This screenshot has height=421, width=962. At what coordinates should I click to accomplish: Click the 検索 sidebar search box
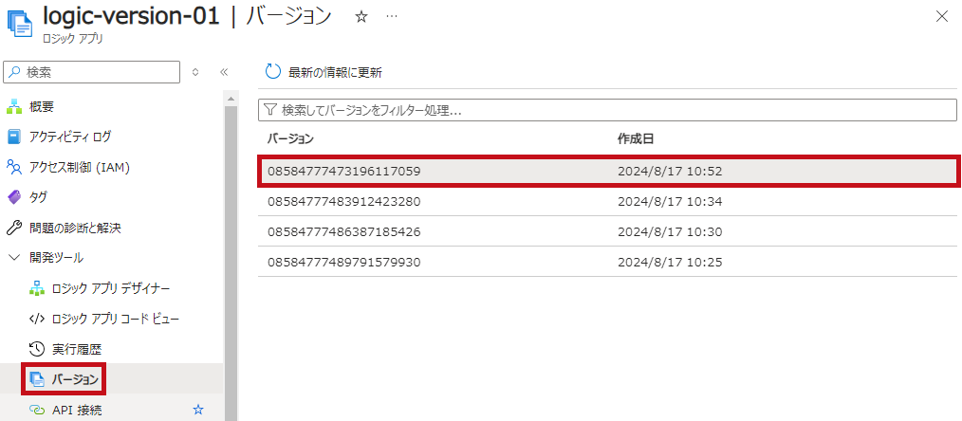point(92,72)
